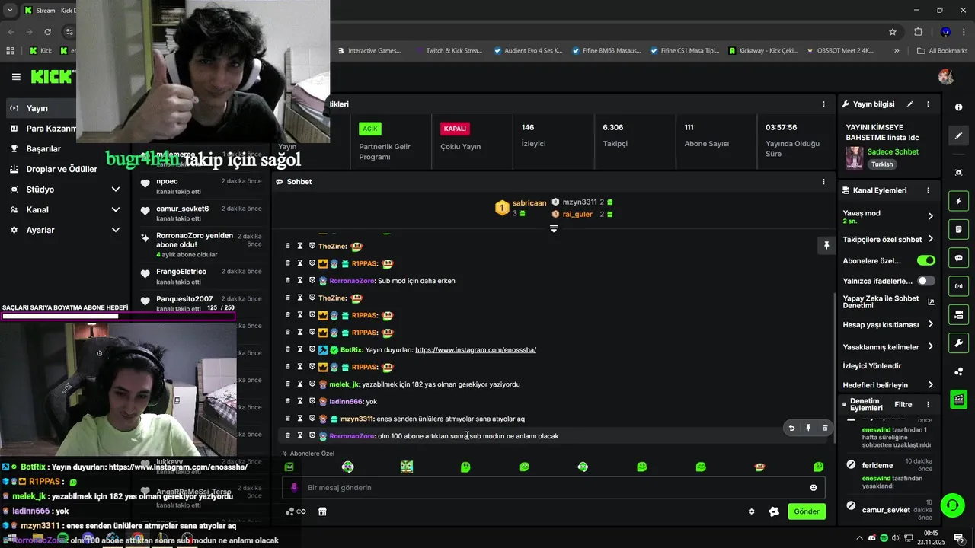Viewport: 975px width, 548px height.
Task: Open Kanal Eylemleri panel three-dot menu
Action: pyautogui.click(x=928, y=190)
